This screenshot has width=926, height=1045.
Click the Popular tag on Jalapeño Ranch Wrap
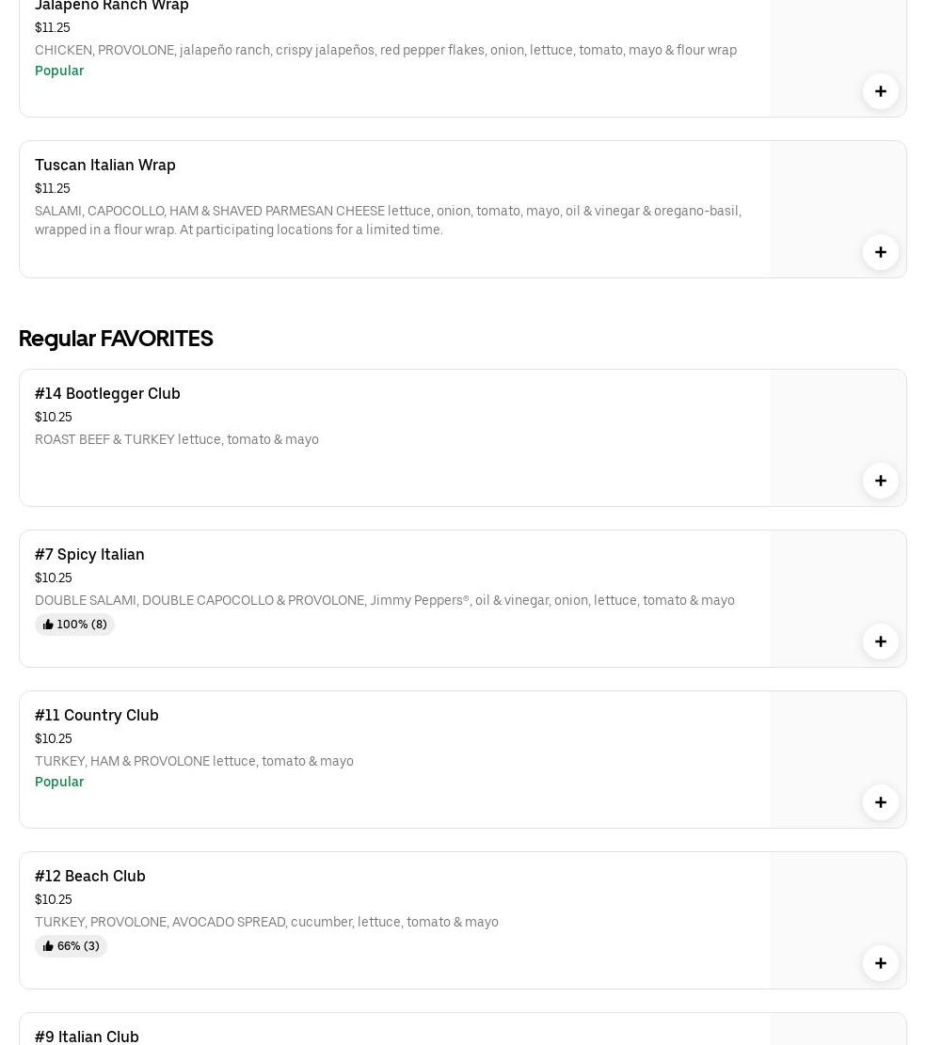click(59, 71)
